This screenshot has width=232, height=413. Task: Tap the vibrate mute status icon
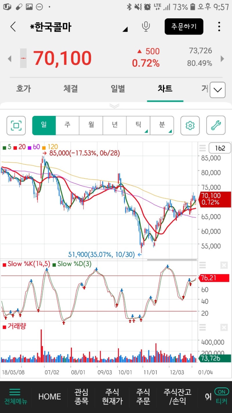click(x=138, y=7)
